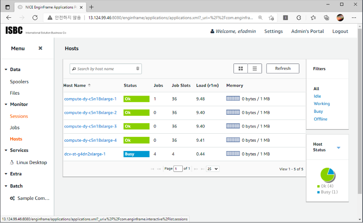Click blue Busy (1) legend swatch
Screen dimensions: 363x223
coord(319,192)
